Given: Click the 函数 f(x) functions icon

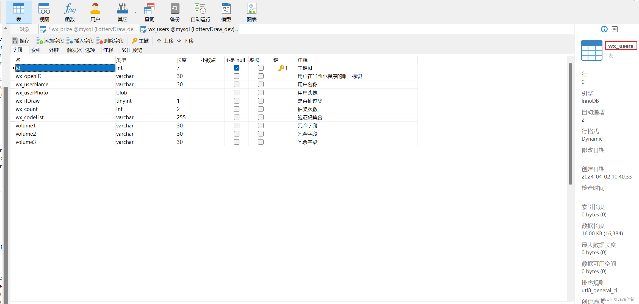Looking at the screenshot, I should [70, 12].
